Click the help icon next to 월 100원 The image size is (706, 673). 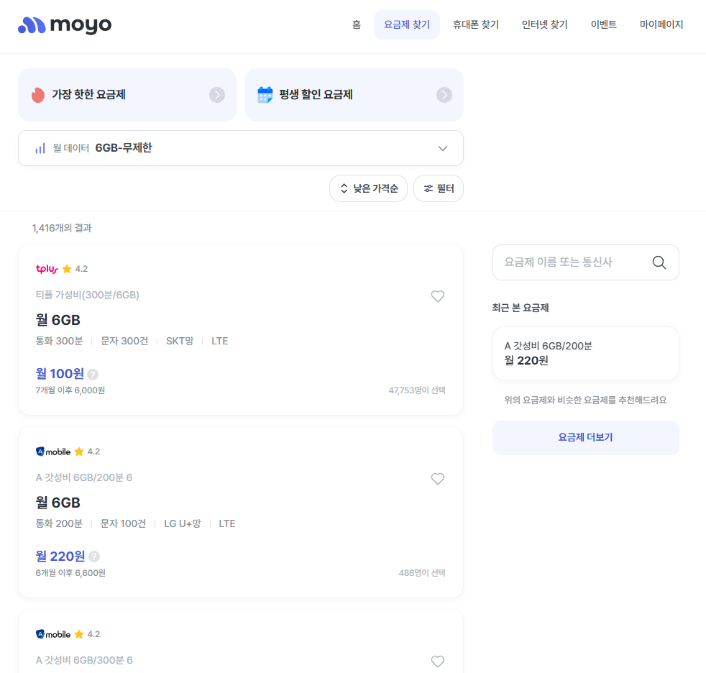[x=93, y=374]
